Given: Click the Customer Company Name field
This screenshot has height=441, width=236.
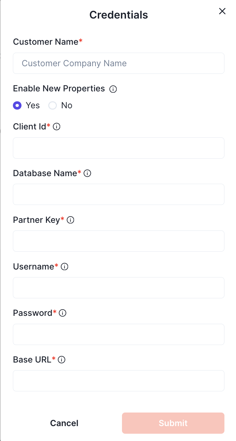Looking at the screenshot, I should click(x=118, y=63).
